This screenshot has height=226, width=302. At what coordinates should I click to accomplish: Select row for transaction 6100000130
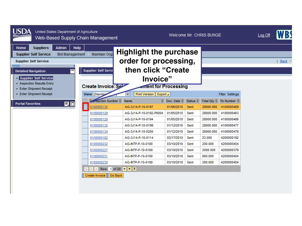(x=85, y=107)
